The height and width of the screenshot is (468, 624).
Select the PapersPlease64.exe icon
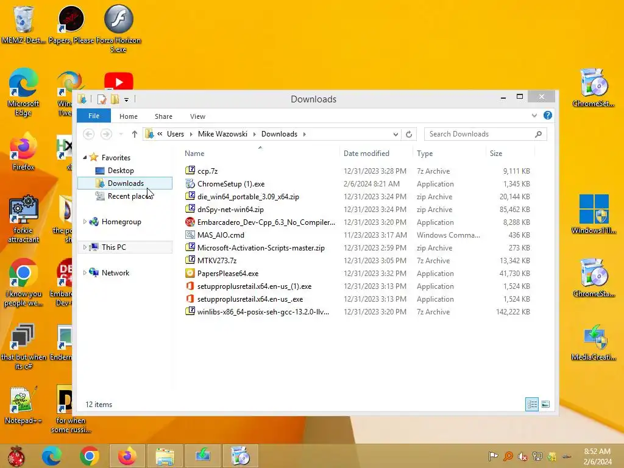click(190, 274)
